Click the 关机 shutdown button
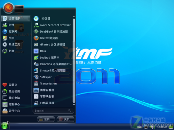Viewport: 174px width, 130px height. tap(65, 119)
